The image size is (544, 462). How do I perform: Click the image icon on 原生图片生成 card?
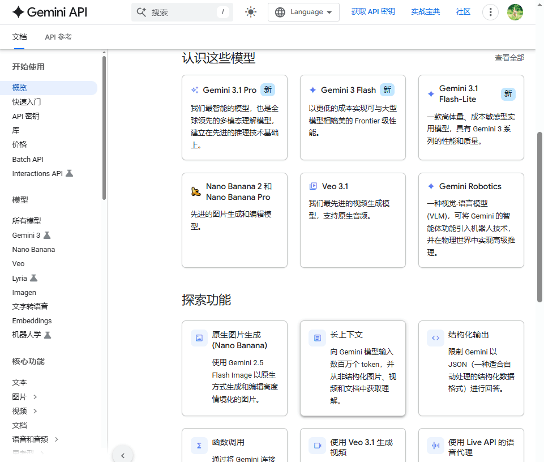click(199, 337)
